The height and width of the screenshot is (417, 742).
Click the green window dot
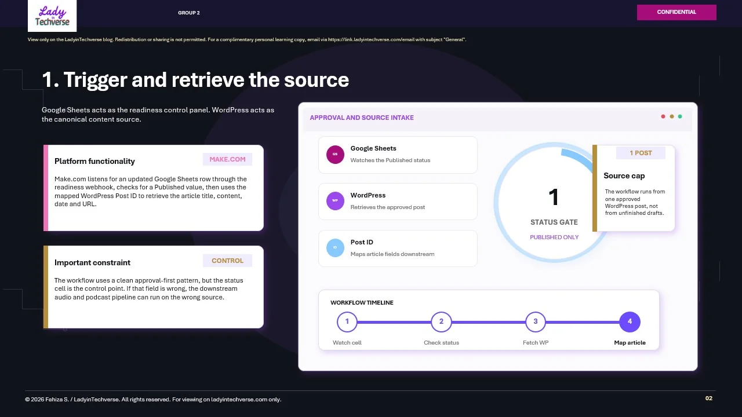680,116
